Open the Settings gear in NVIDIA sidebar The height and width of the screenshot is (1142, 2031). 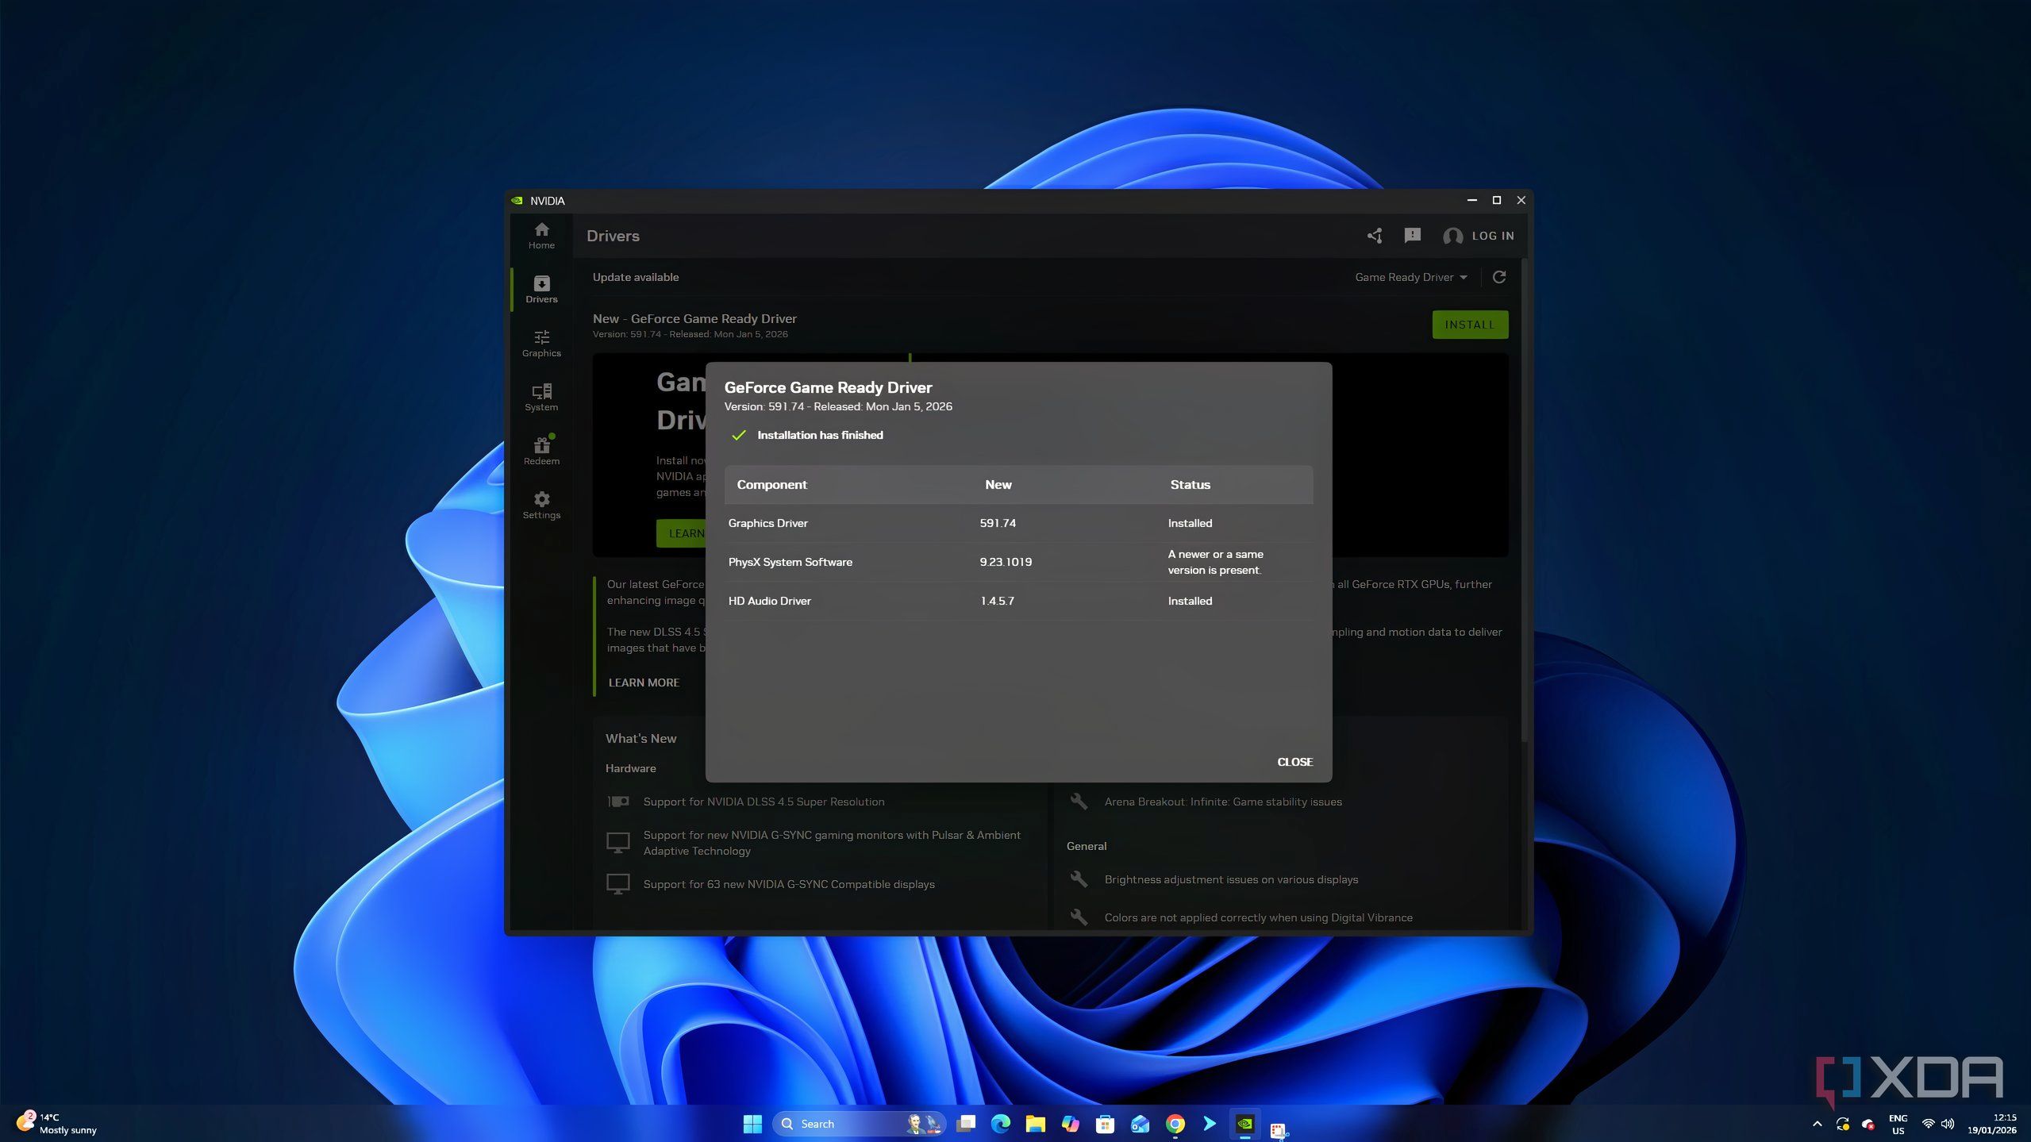tap(541, 506)
